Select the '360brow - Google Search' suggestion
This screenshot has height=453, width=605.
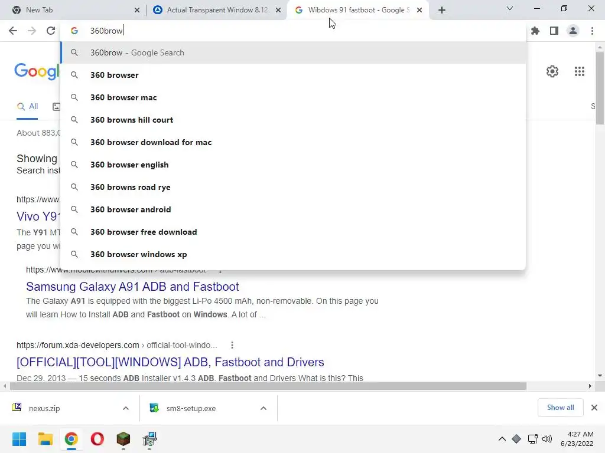[293, 52]
